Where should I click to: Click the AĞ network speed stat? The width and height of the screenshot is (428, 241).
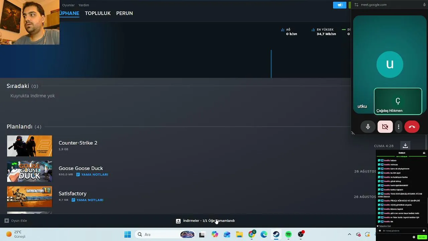click(x=289, y=32)
